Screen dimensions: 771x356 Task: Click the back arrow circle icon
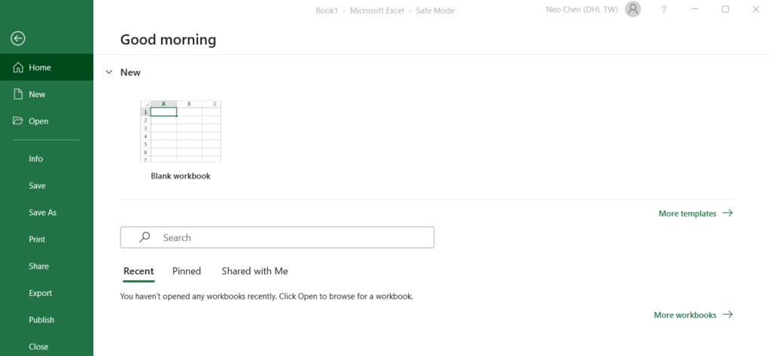(18, 38)
